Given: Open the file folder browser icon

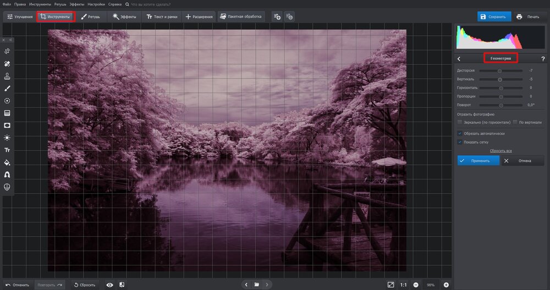Looking at the screenshot, I should pos(256,284).
